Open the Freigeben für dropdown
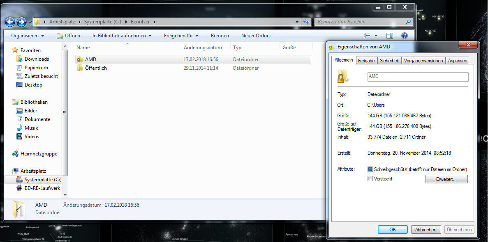Image resolution: width=488 pixels, height=242 pixels. (x=181, y=36)
